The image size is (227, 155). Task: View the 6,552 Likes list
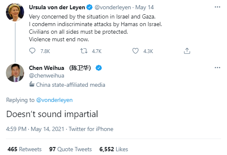click(x=114, y=149)
